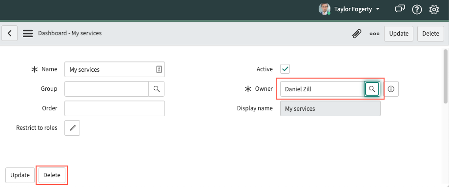This screenshot has height=187, width=449.
Task: Click into the Group input field
Action: [x=106, y=89]
